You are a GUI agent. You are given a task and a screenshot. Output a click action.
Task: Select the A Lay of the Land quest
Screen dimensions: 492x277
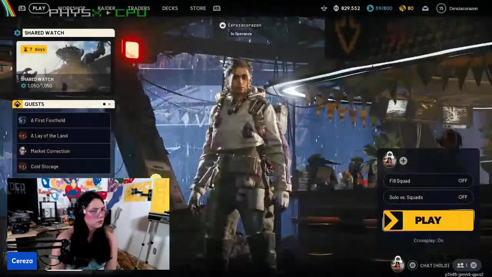tap(63, 136)
